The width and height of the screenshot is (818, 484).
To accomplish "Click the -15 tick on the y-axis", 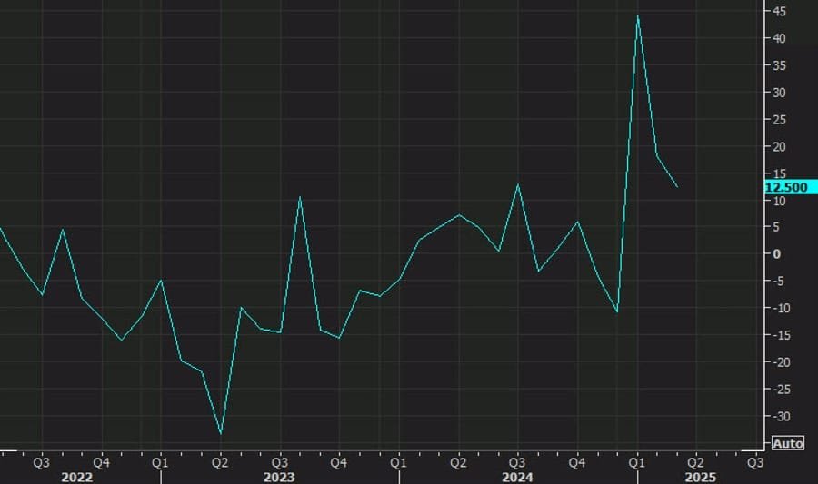I will coord(783,336).
